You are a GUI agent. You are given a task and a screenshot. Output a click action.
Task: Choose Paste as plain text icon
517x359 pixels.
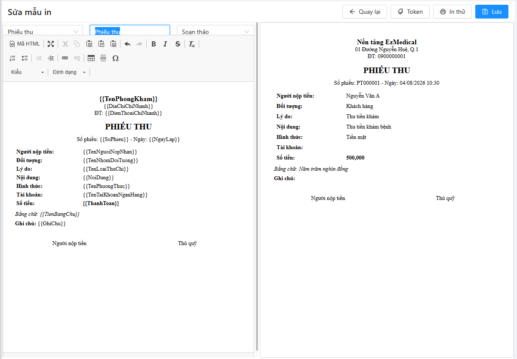tap(101, 44)
